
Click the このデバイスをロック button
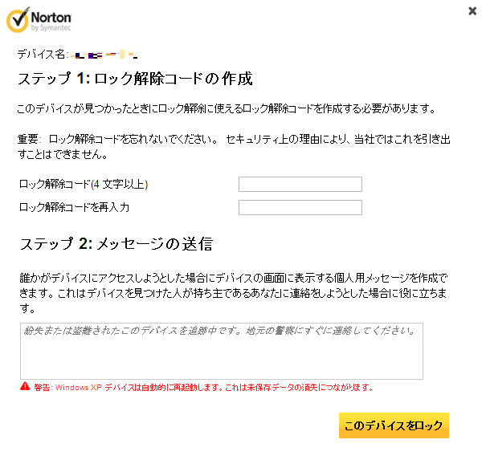coord(394,425)
